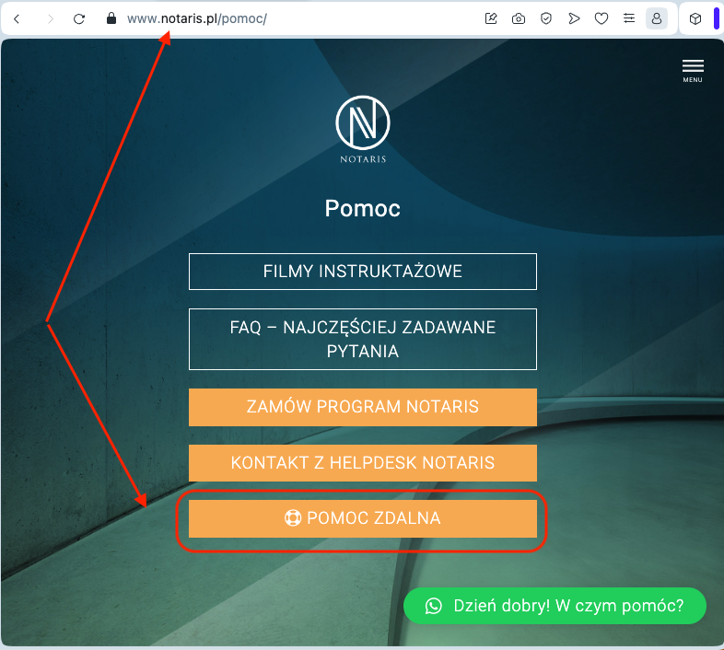Open FAQ – NAJCZĘŚCIEJ ZADAWANE PYTANIA

point(363,340)
